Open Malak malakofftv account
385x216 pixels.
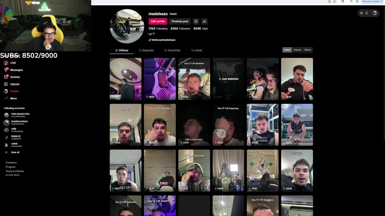click(x=13, y=137)
